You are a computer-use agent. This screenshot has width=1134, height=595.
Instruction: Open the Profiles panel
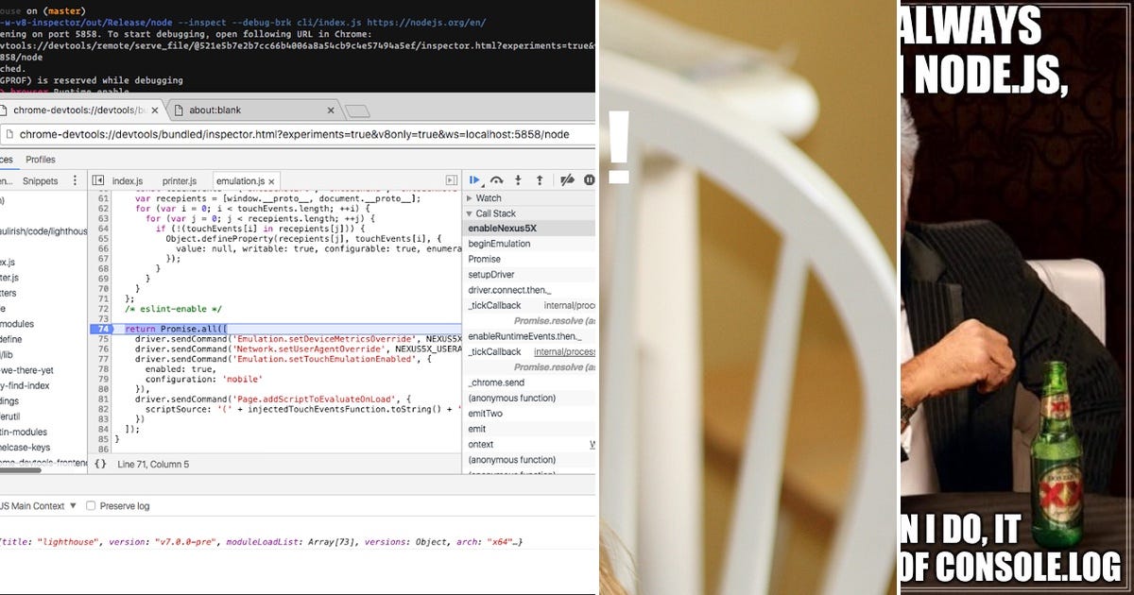(41, 160)
